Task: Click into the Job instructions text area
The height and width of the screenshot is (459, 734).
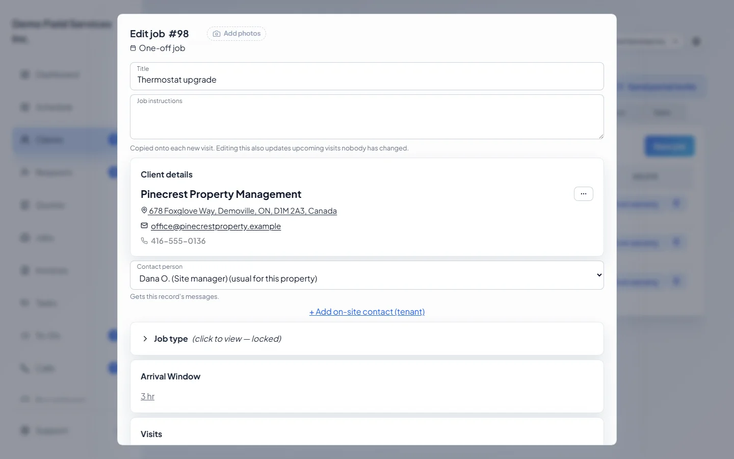Action: 367,117
